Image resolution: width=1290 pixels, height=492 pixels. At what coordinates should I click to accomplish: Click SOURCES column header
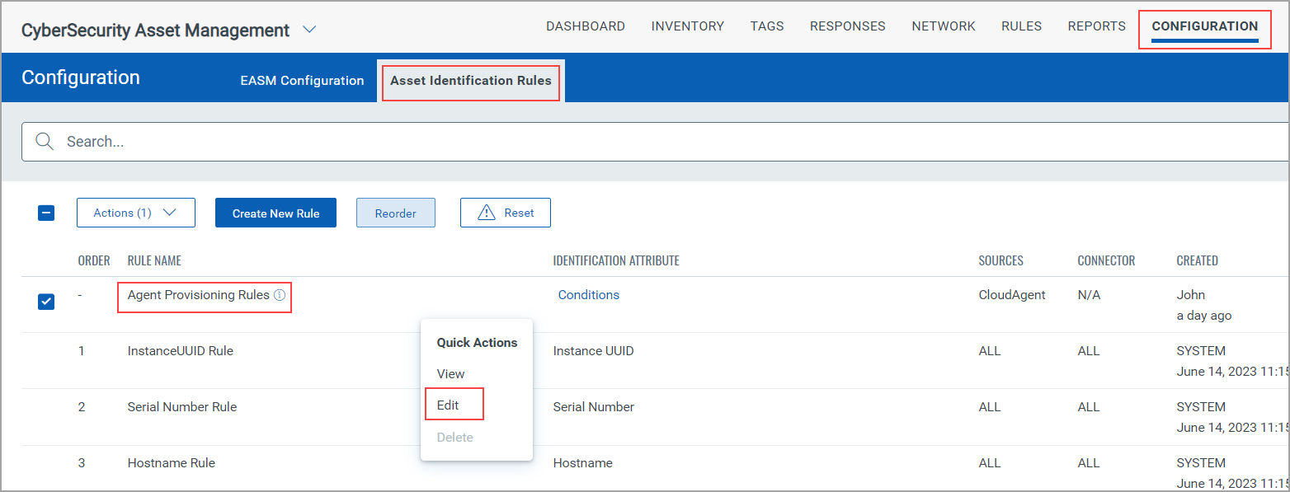(x=1001, y=260)
